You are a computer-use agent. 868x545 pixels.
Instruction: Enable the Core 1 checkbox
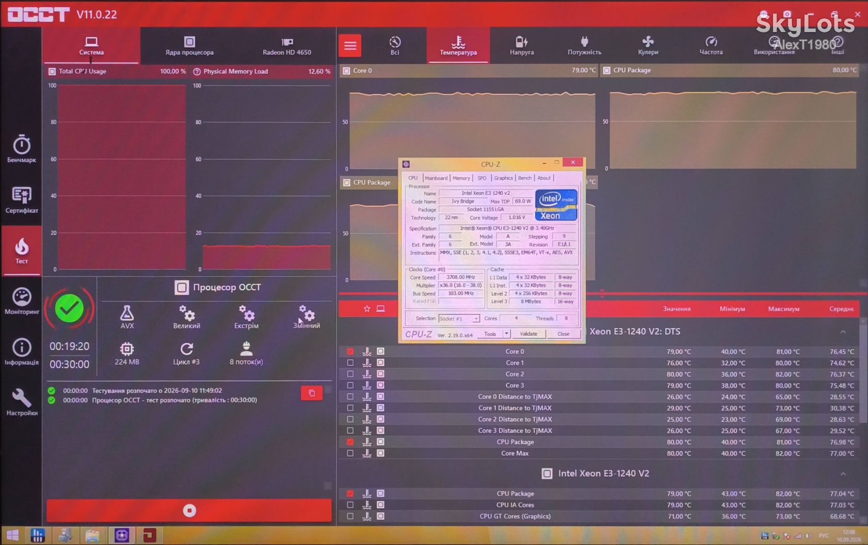(350, 363)
